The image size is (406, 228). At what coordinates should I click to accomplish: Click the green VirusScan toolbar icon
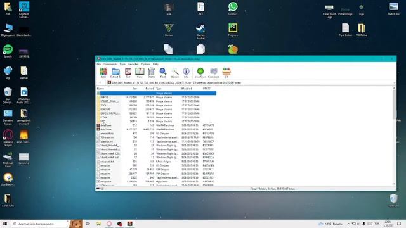point(200,72)
